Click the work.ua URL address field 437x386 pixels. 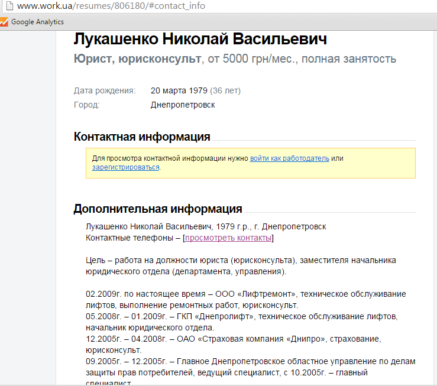[112, 7]
